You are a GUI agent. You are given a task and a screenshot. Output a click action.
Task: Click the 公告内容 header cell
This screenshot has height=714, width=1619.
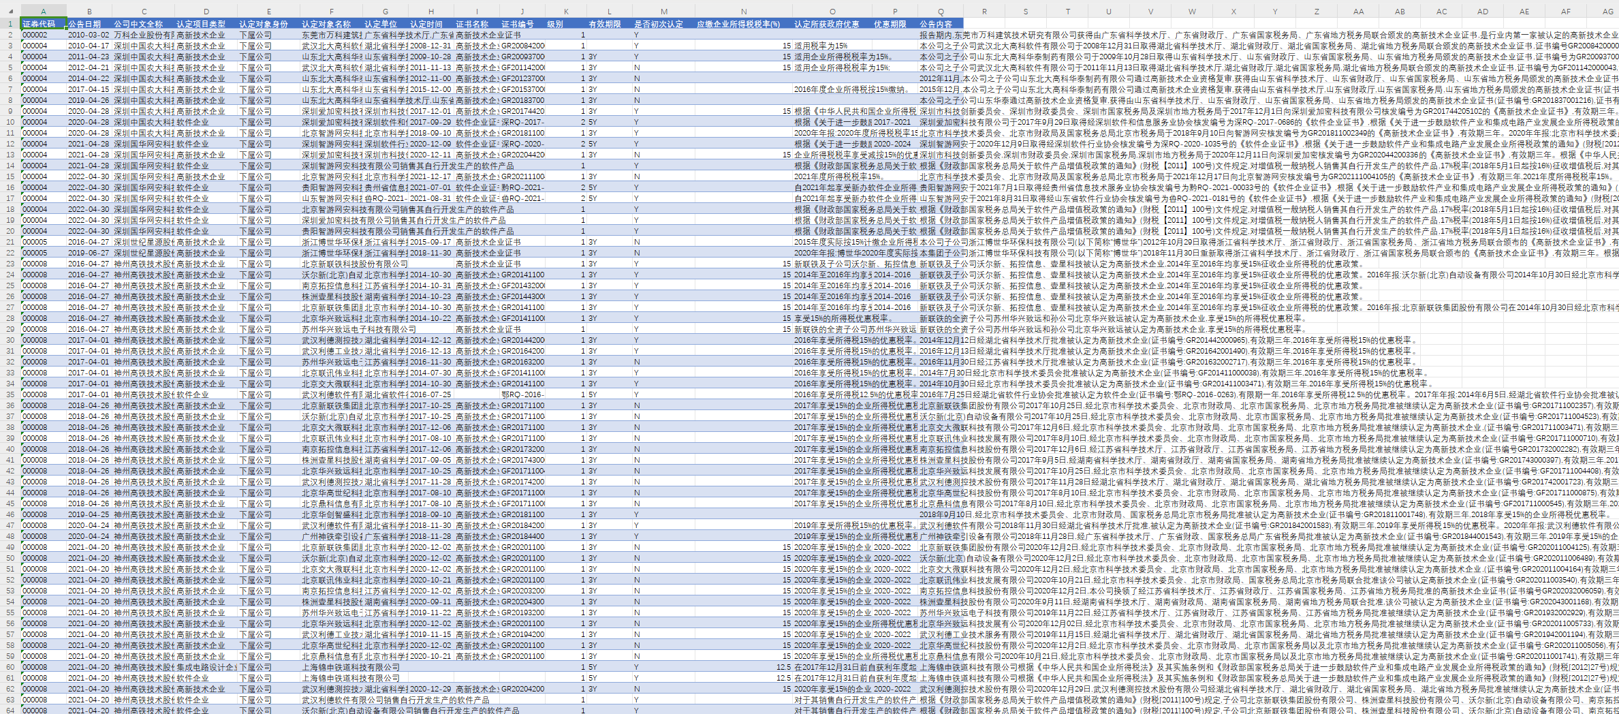click(941, 24)
